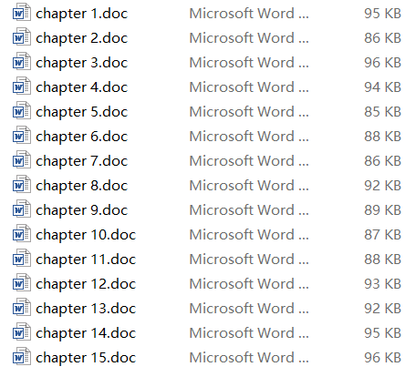
Task: Click the 92 KB size of chapter 8.doc
Action: (x=382, y=186)
